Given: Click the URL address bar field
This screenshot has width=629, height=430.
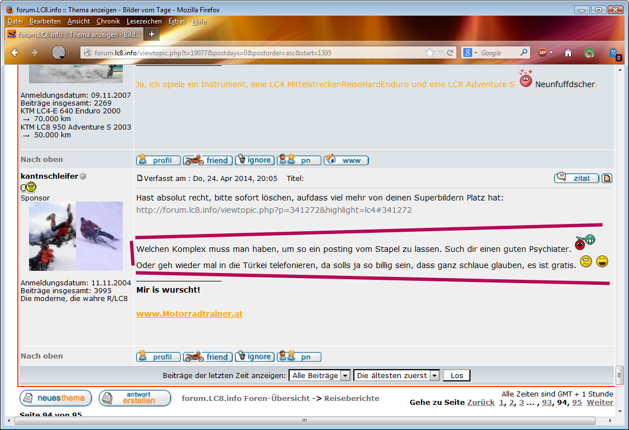Looking at the screenshot, I should pos(251,52).
